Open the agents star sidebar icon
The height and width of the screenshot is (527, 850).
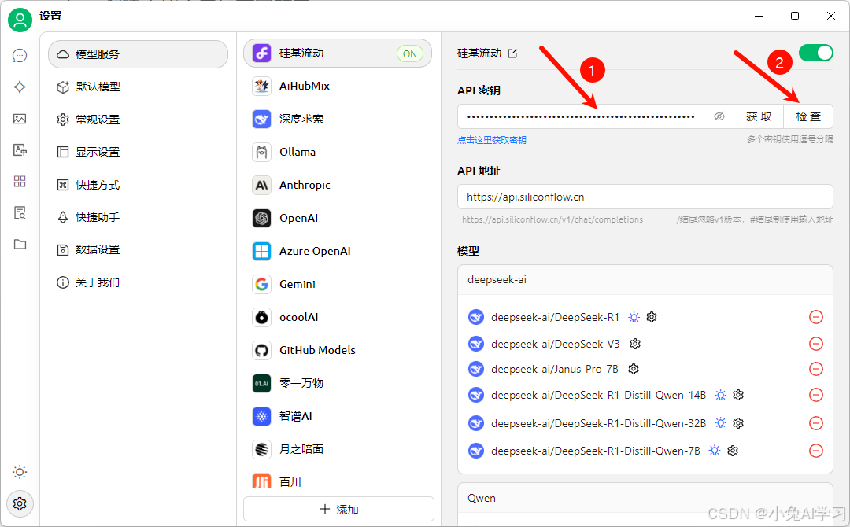20,87
